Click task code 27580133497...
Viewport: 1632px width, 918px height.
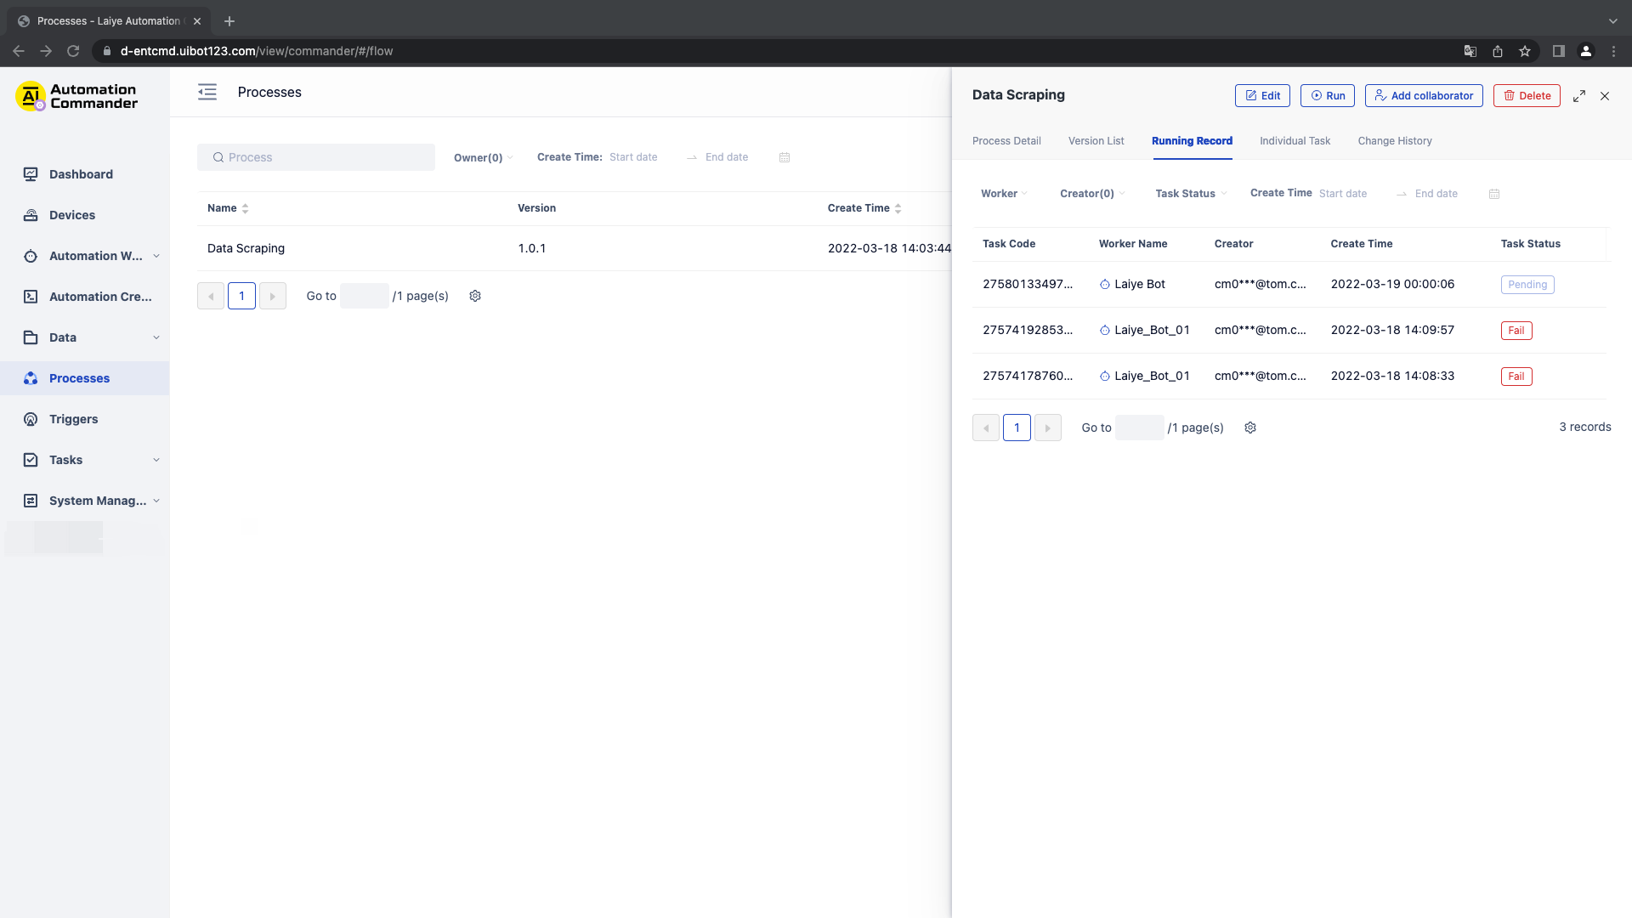(x=1028, y=284)
